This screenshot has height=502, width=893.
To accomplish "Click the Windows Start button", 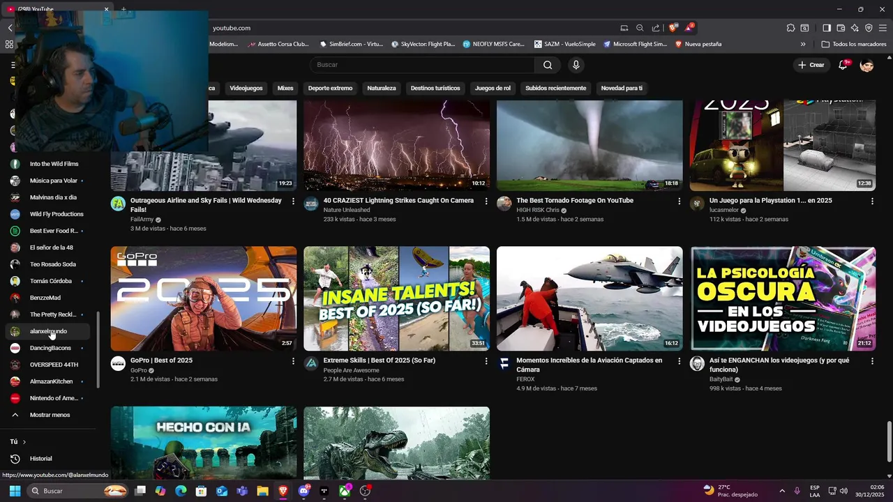I will pyautogui.click(x=15, y=491).
